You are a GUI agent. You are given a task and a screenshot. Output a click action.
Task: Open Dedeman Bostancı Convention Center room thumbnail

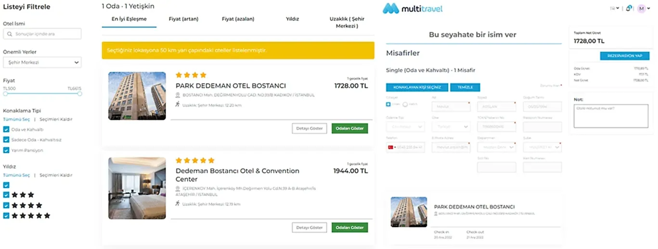[137, 188]
